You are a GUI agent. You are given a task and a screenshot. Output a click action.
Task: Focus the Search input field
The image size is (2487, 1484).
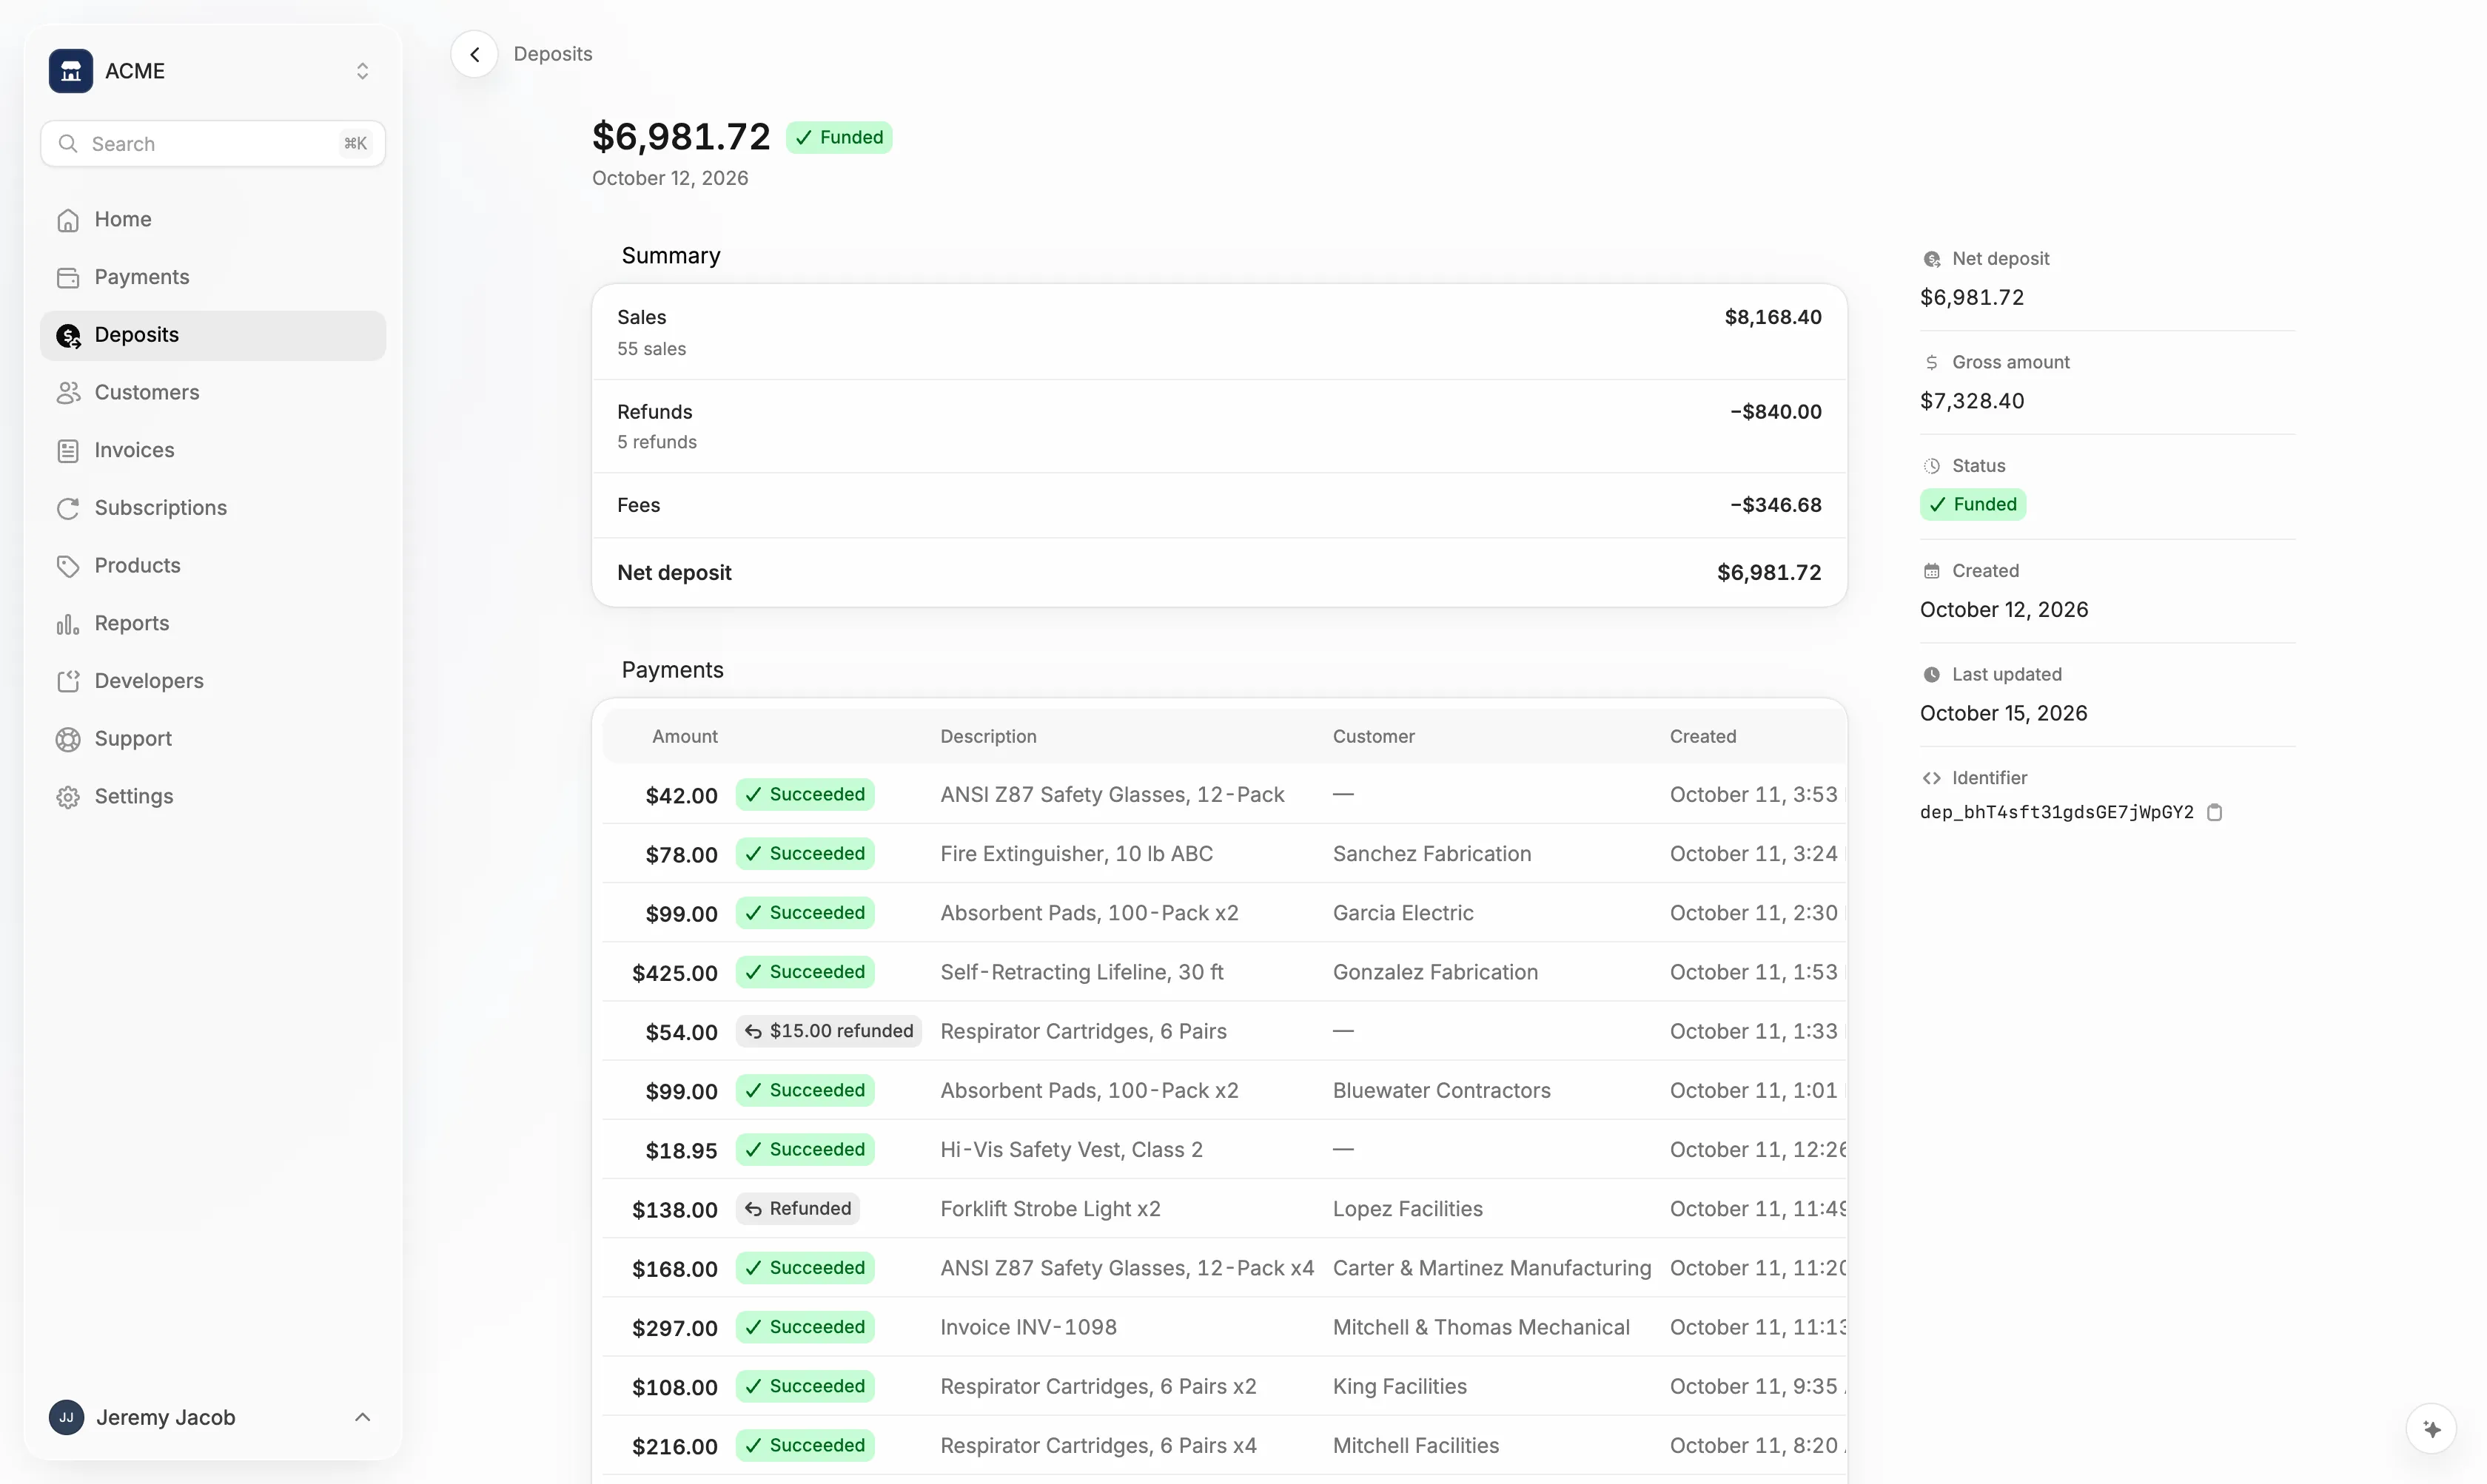coord(213,143)
